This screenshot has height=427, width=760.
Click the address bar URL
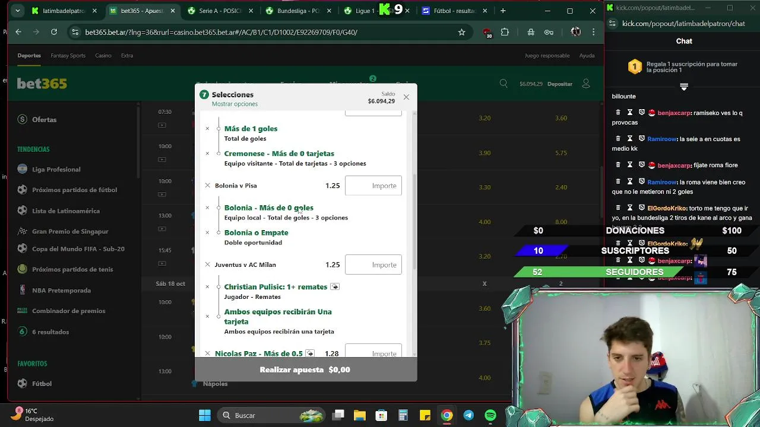[221, 32]
